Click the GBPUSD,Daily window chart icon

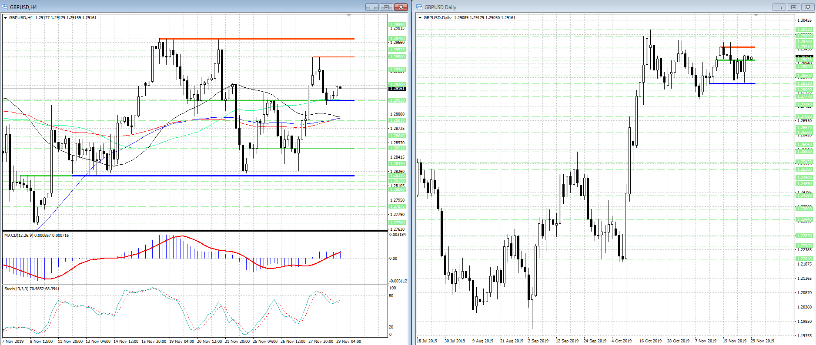click(x=419, y=7)
